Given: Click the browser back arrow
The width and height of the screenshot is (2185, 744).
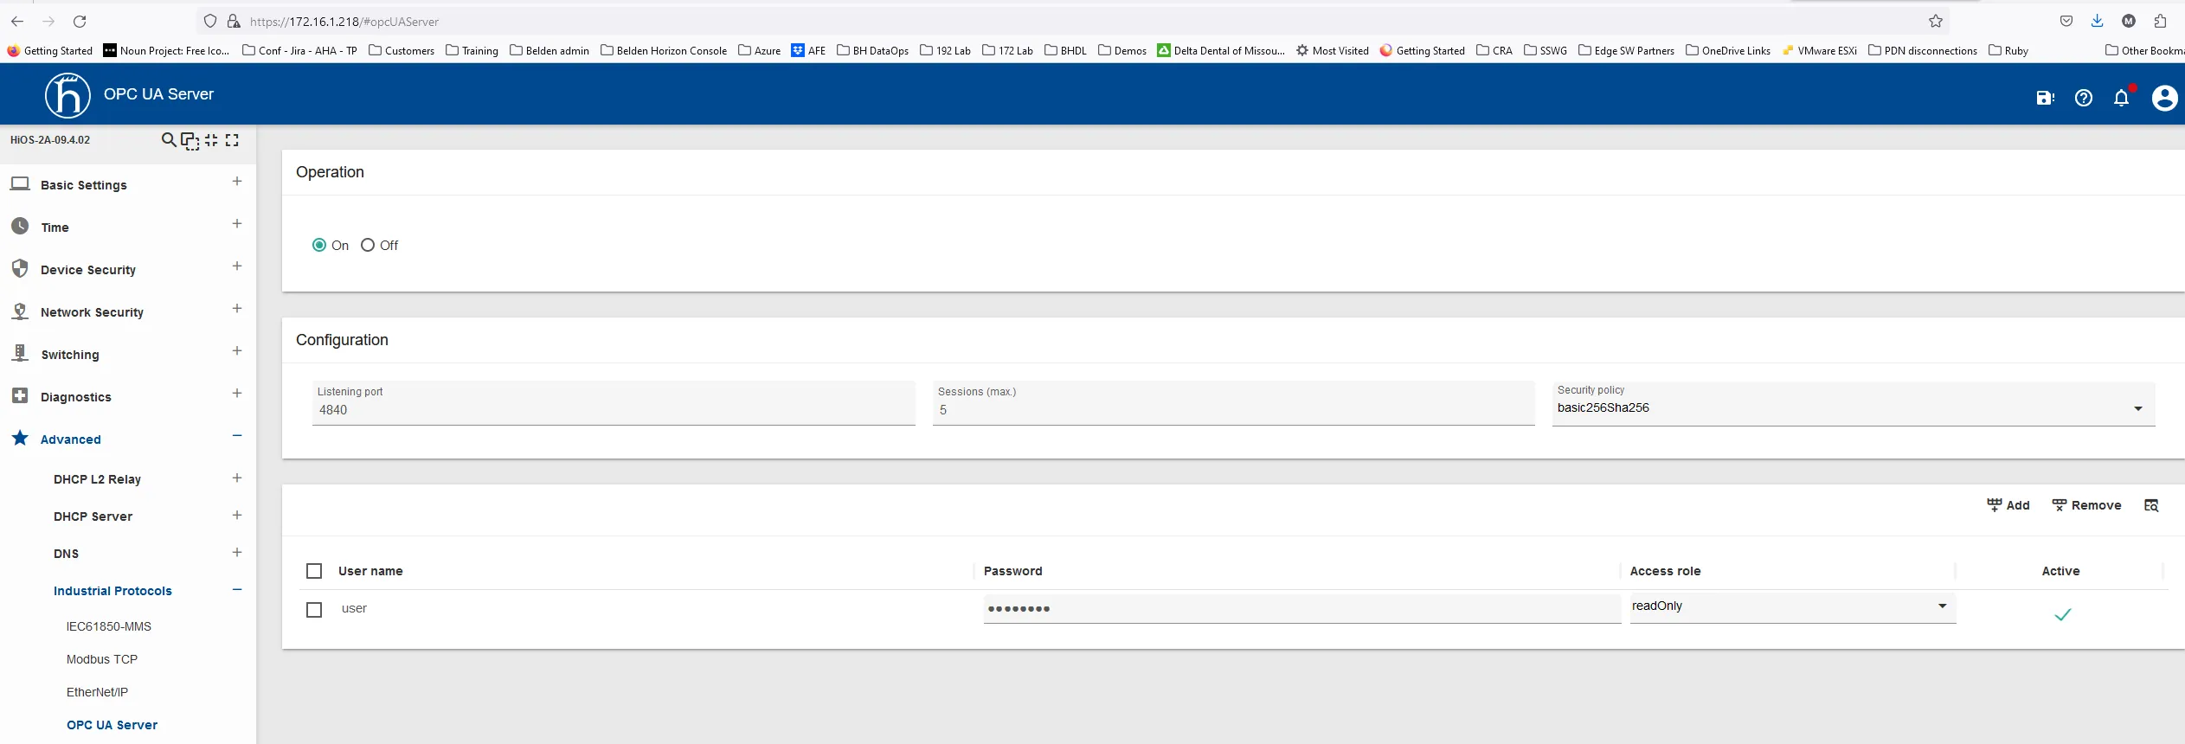Looking at the screenshot, I should 17,21.
